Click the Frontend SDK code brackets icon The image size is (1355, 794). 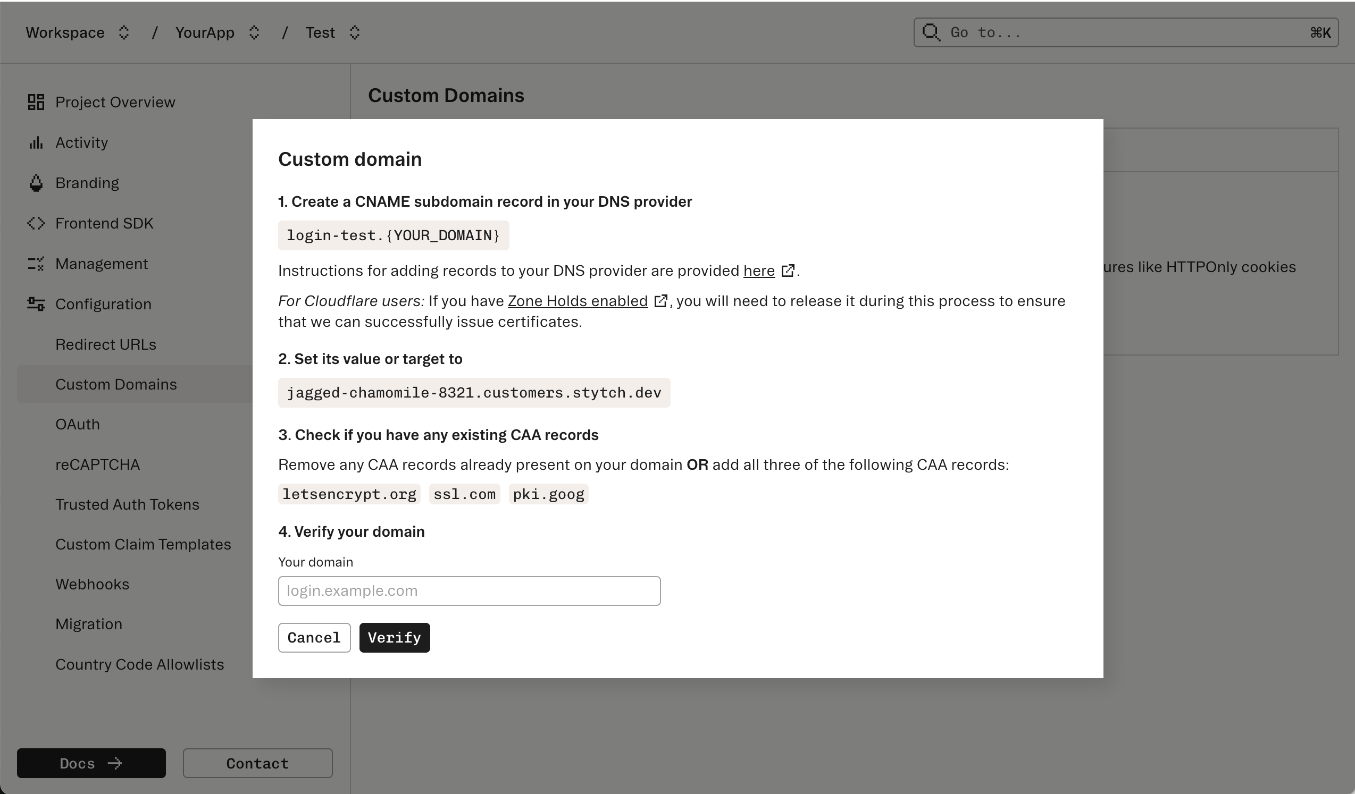(36, 223)
